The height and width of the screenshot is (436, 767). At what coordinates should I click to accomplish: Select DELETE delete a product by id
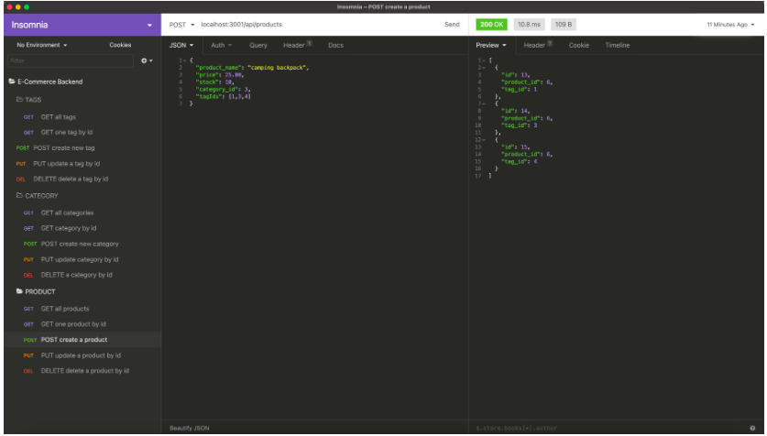click(x=84, y=371)
